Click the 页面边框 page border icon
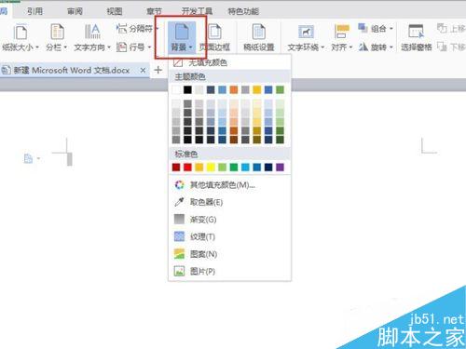This screenshot has height=349, width=466. (x=214, y=32)
